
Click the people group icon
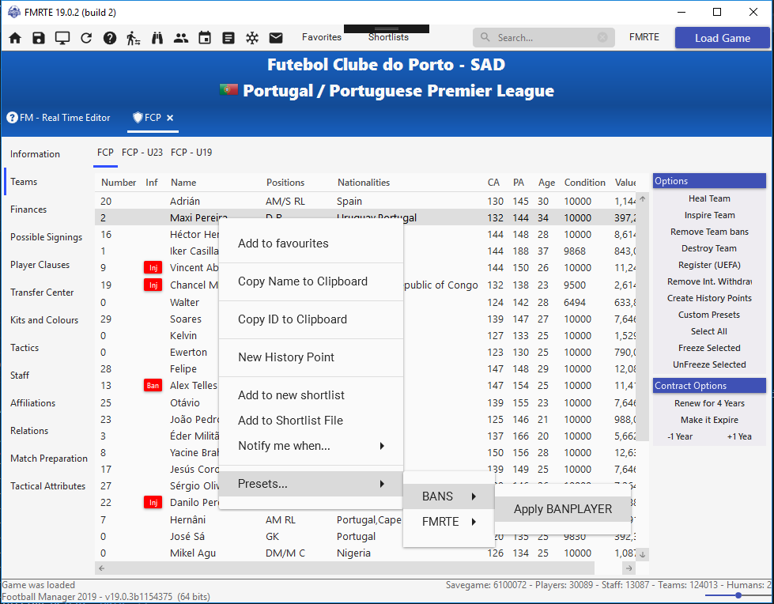[x=181, y=38]
